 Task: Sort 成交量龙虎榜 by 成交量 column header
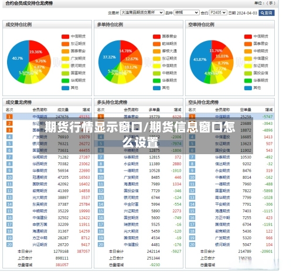pos(63,110)
